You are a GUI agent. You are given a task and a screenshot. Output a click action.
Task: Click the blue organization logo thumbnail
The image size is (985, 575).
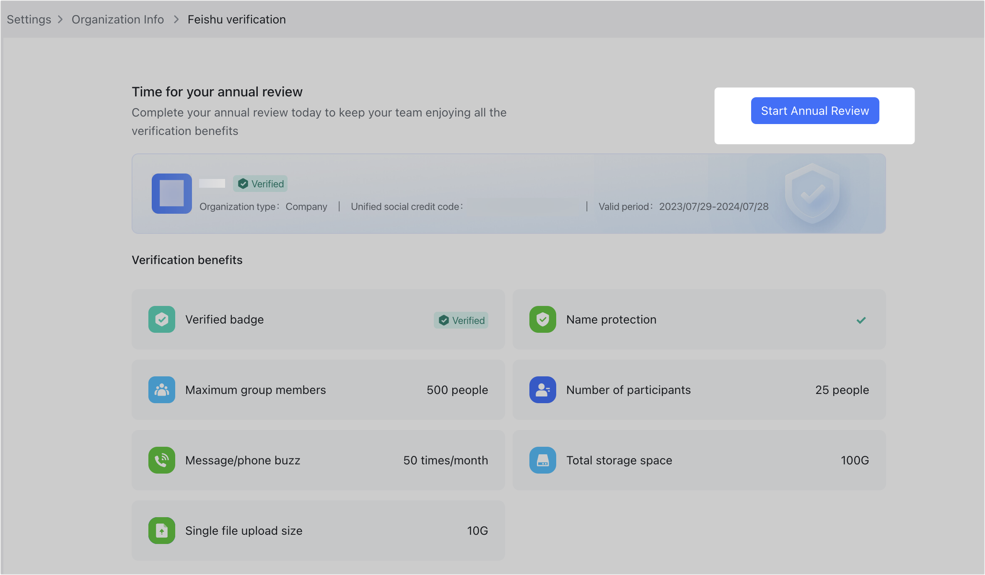click(171, 194)
